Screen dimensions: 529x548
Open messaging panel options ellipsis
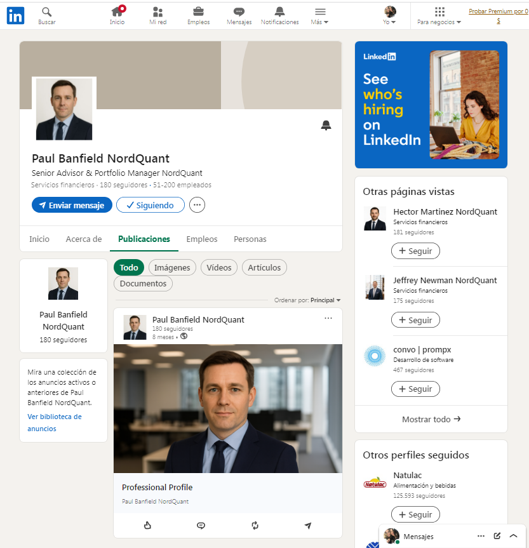(481, 536)
